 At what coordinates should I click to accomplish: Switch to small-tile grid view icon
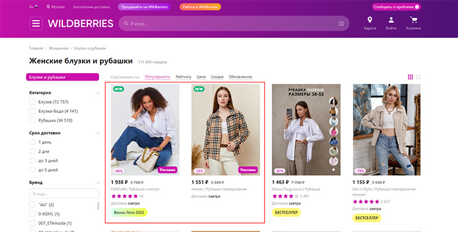pos(410,77)
